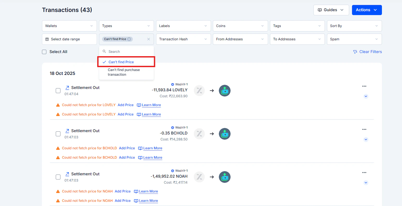
Task: Expand the NOAH transaction details chevron
Action: [x=366, y=183]
